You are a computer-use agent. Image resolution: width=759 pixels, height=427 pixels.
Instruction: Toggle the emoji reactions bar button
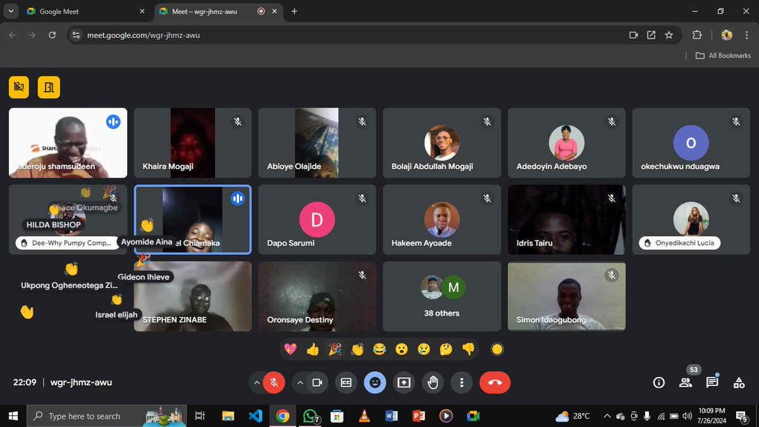(x=375, y=382)
